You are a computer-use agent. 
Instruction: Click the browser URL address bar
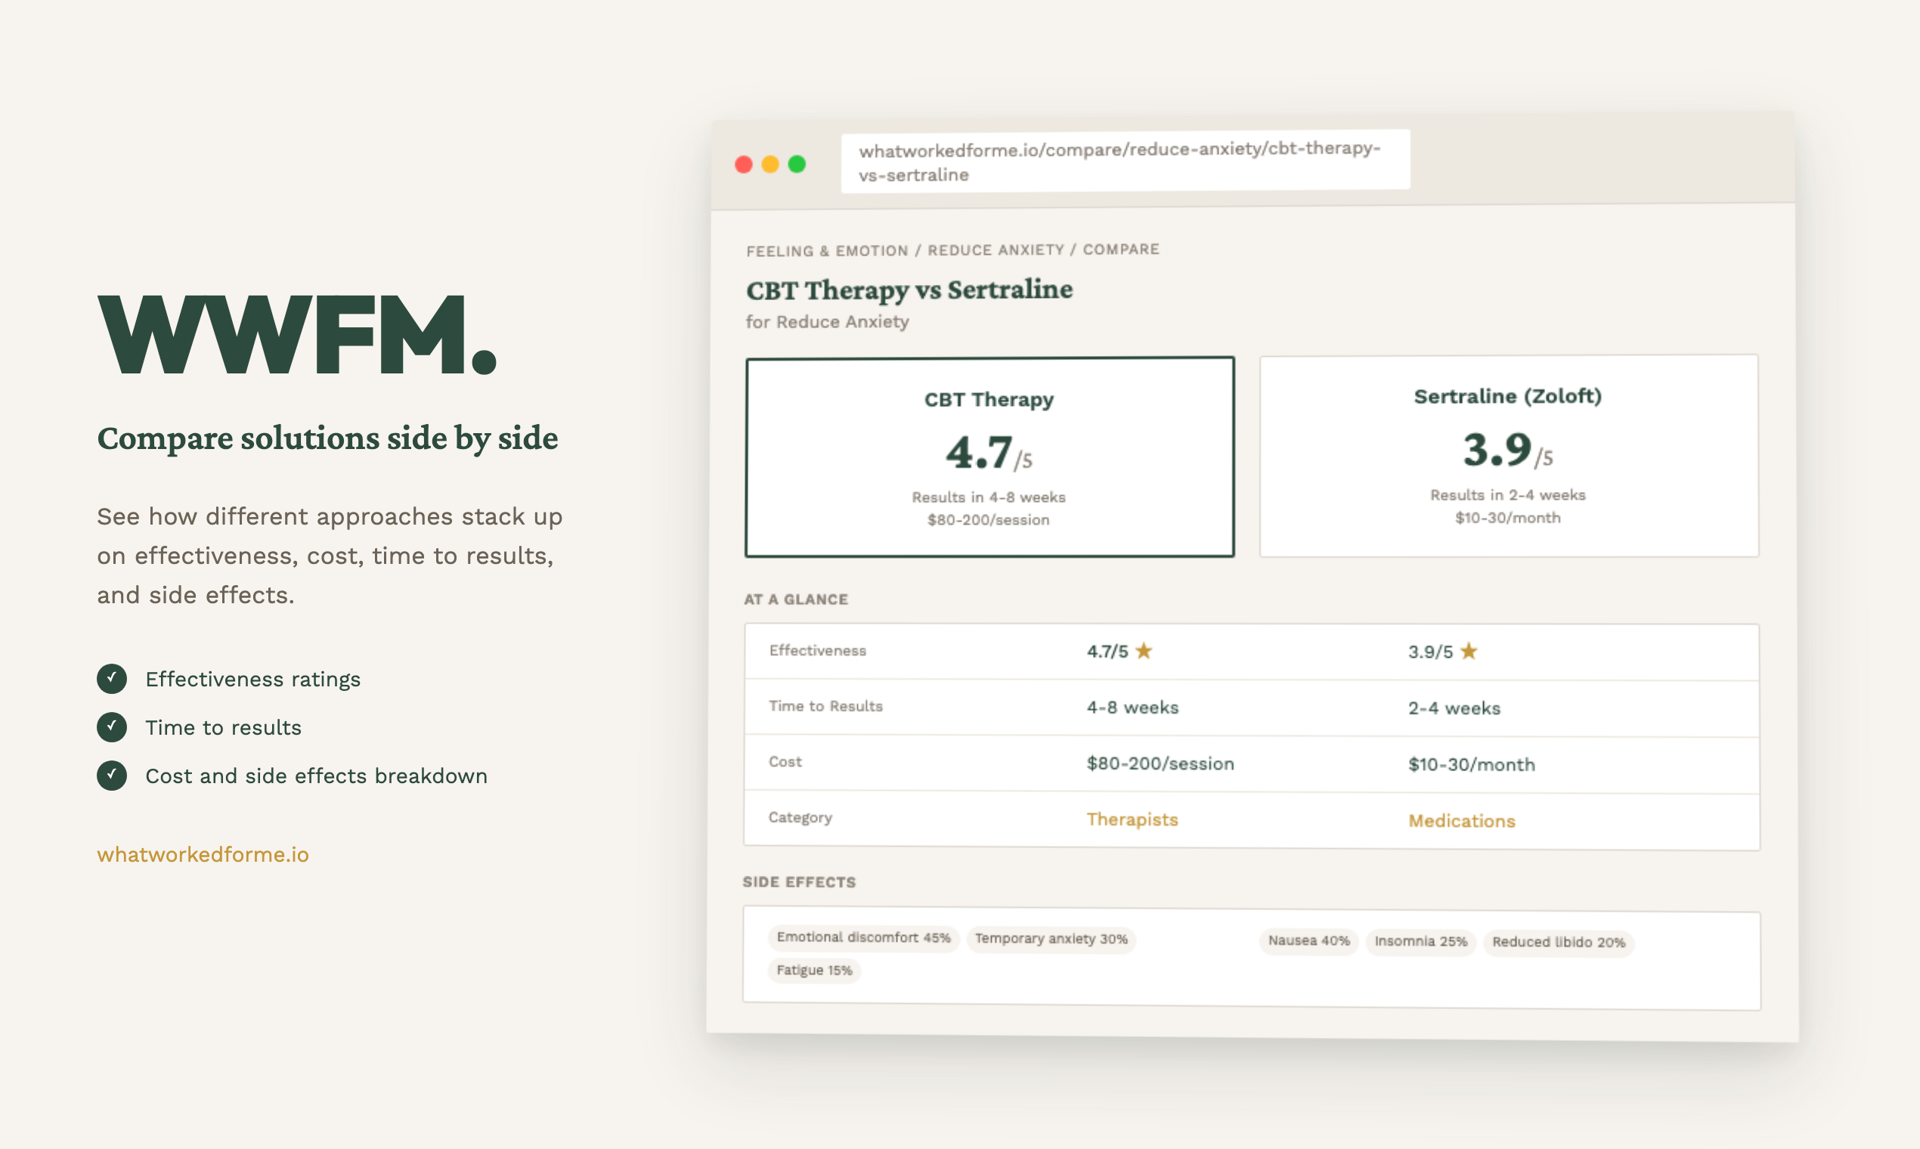[1124, 161]
